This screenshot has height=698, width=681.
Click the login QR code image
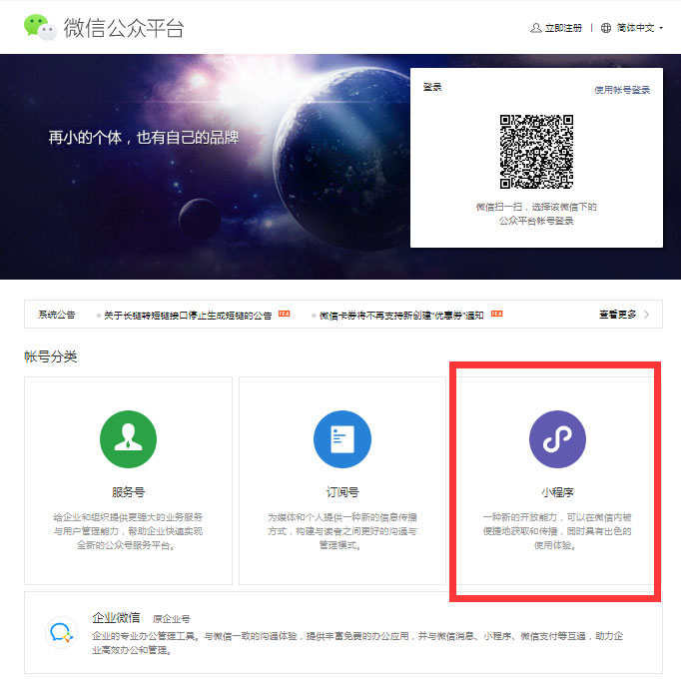(x=536, y=152)
